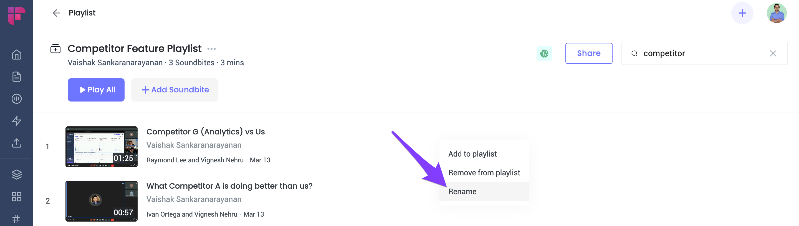Open the apps grid sidebar icon
This screenshot has height=226, width=799.
pyautogui.click(x=16, y=197)
